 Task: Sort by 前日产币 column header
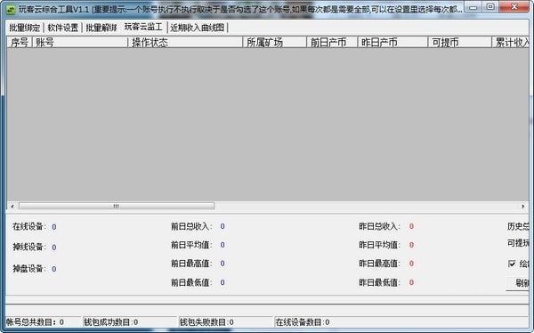pyautogui.click(x=332, y=42)
